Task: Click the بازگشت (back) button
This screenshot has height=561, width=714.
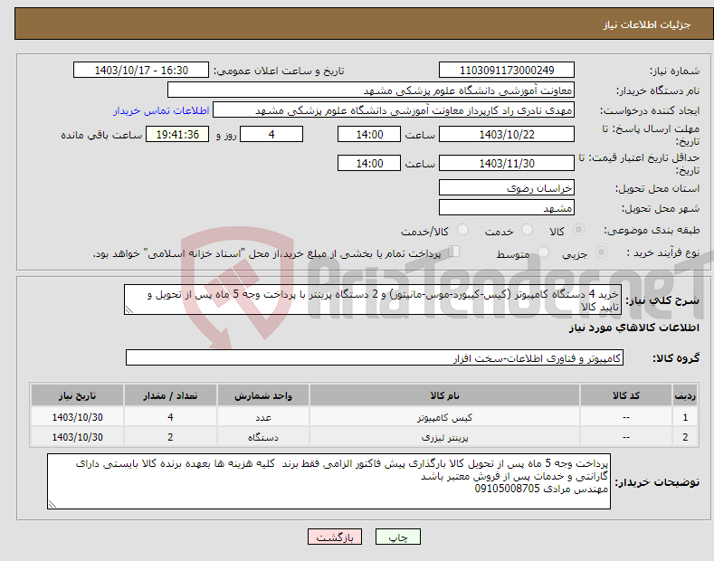Action: coord(335,537)
